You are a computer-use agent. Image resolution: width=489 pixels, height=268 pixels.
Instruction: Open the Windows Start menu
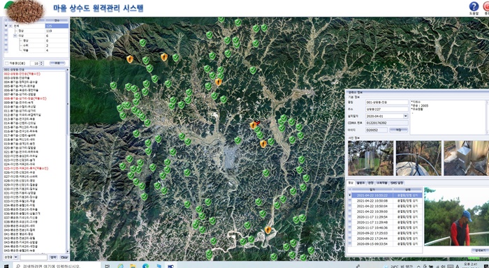pyautogui.click(x=6, y=266)
